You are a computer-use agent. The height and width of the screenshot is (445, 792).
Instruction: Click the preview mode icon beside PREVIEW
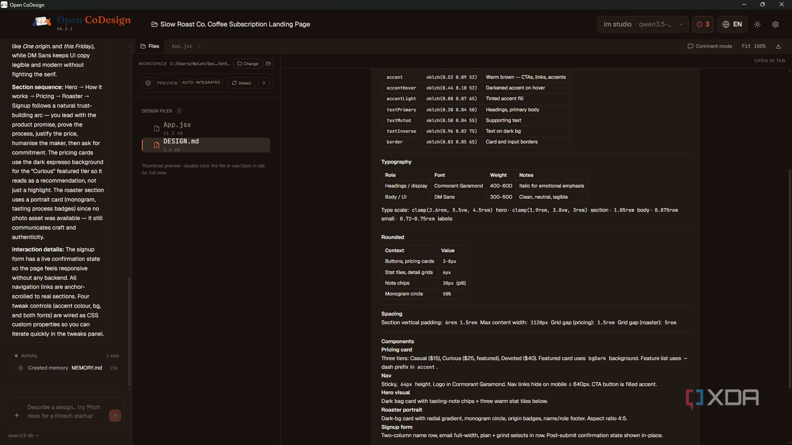pos(148,83)
